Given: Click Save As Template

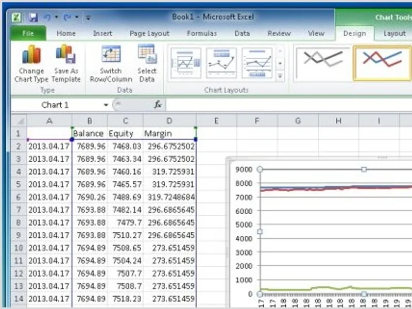Looking at the screenshot, I should 66,63.
